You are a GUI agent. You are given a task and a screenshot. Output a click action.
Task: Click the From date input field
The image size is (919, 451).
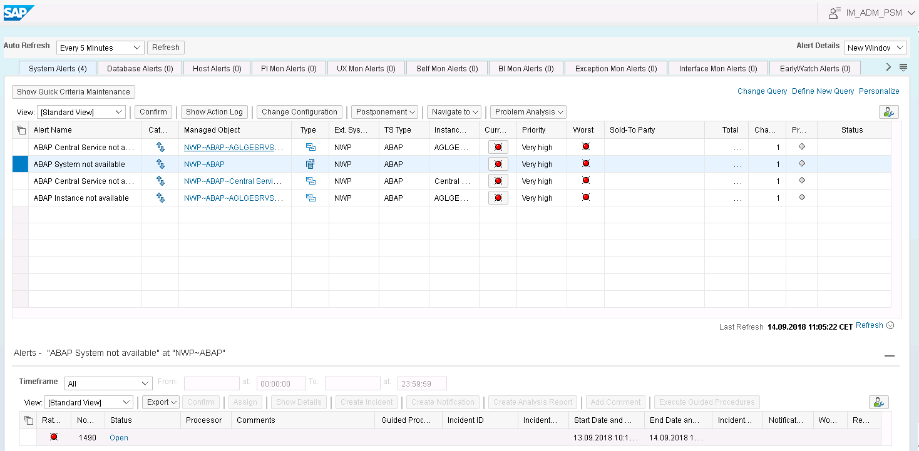(212, 383)
